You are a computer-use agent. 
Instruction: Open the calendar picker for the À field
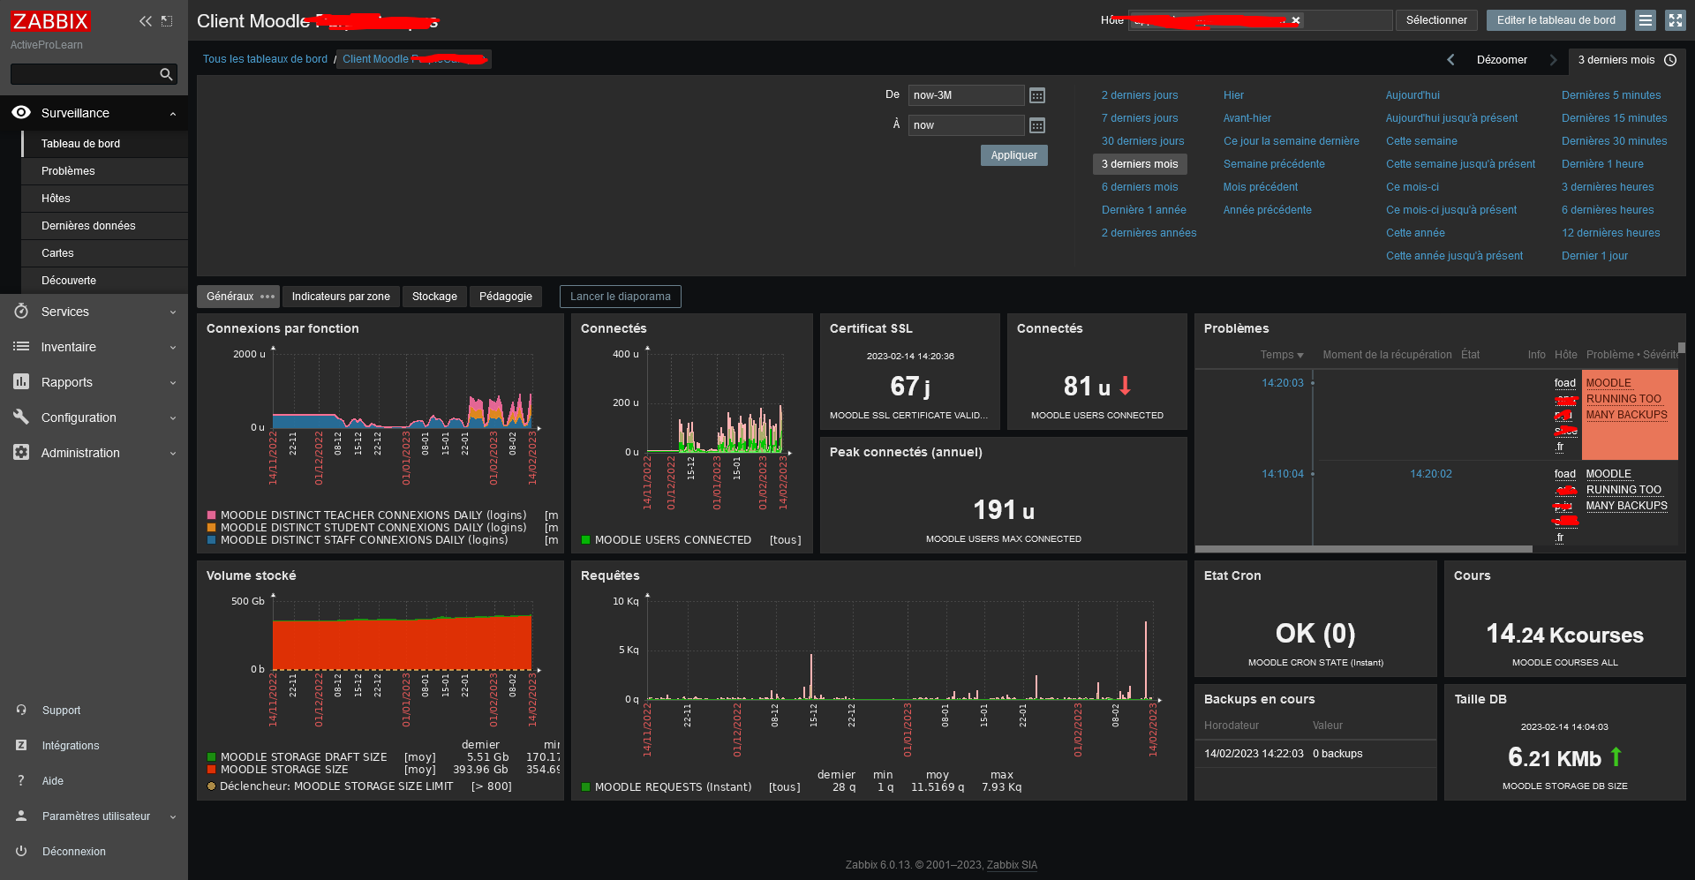pos(1037,125)
